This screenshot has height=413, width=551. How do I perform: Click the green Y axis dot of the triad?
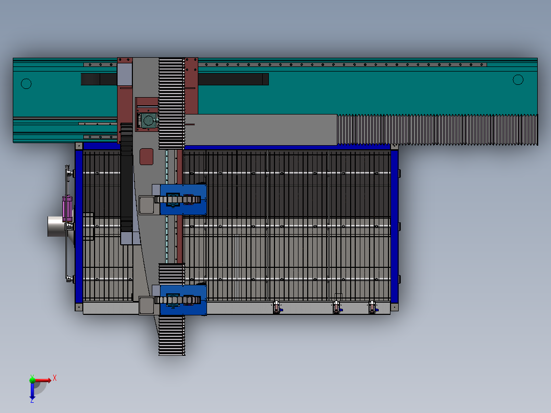coord(32,380)
